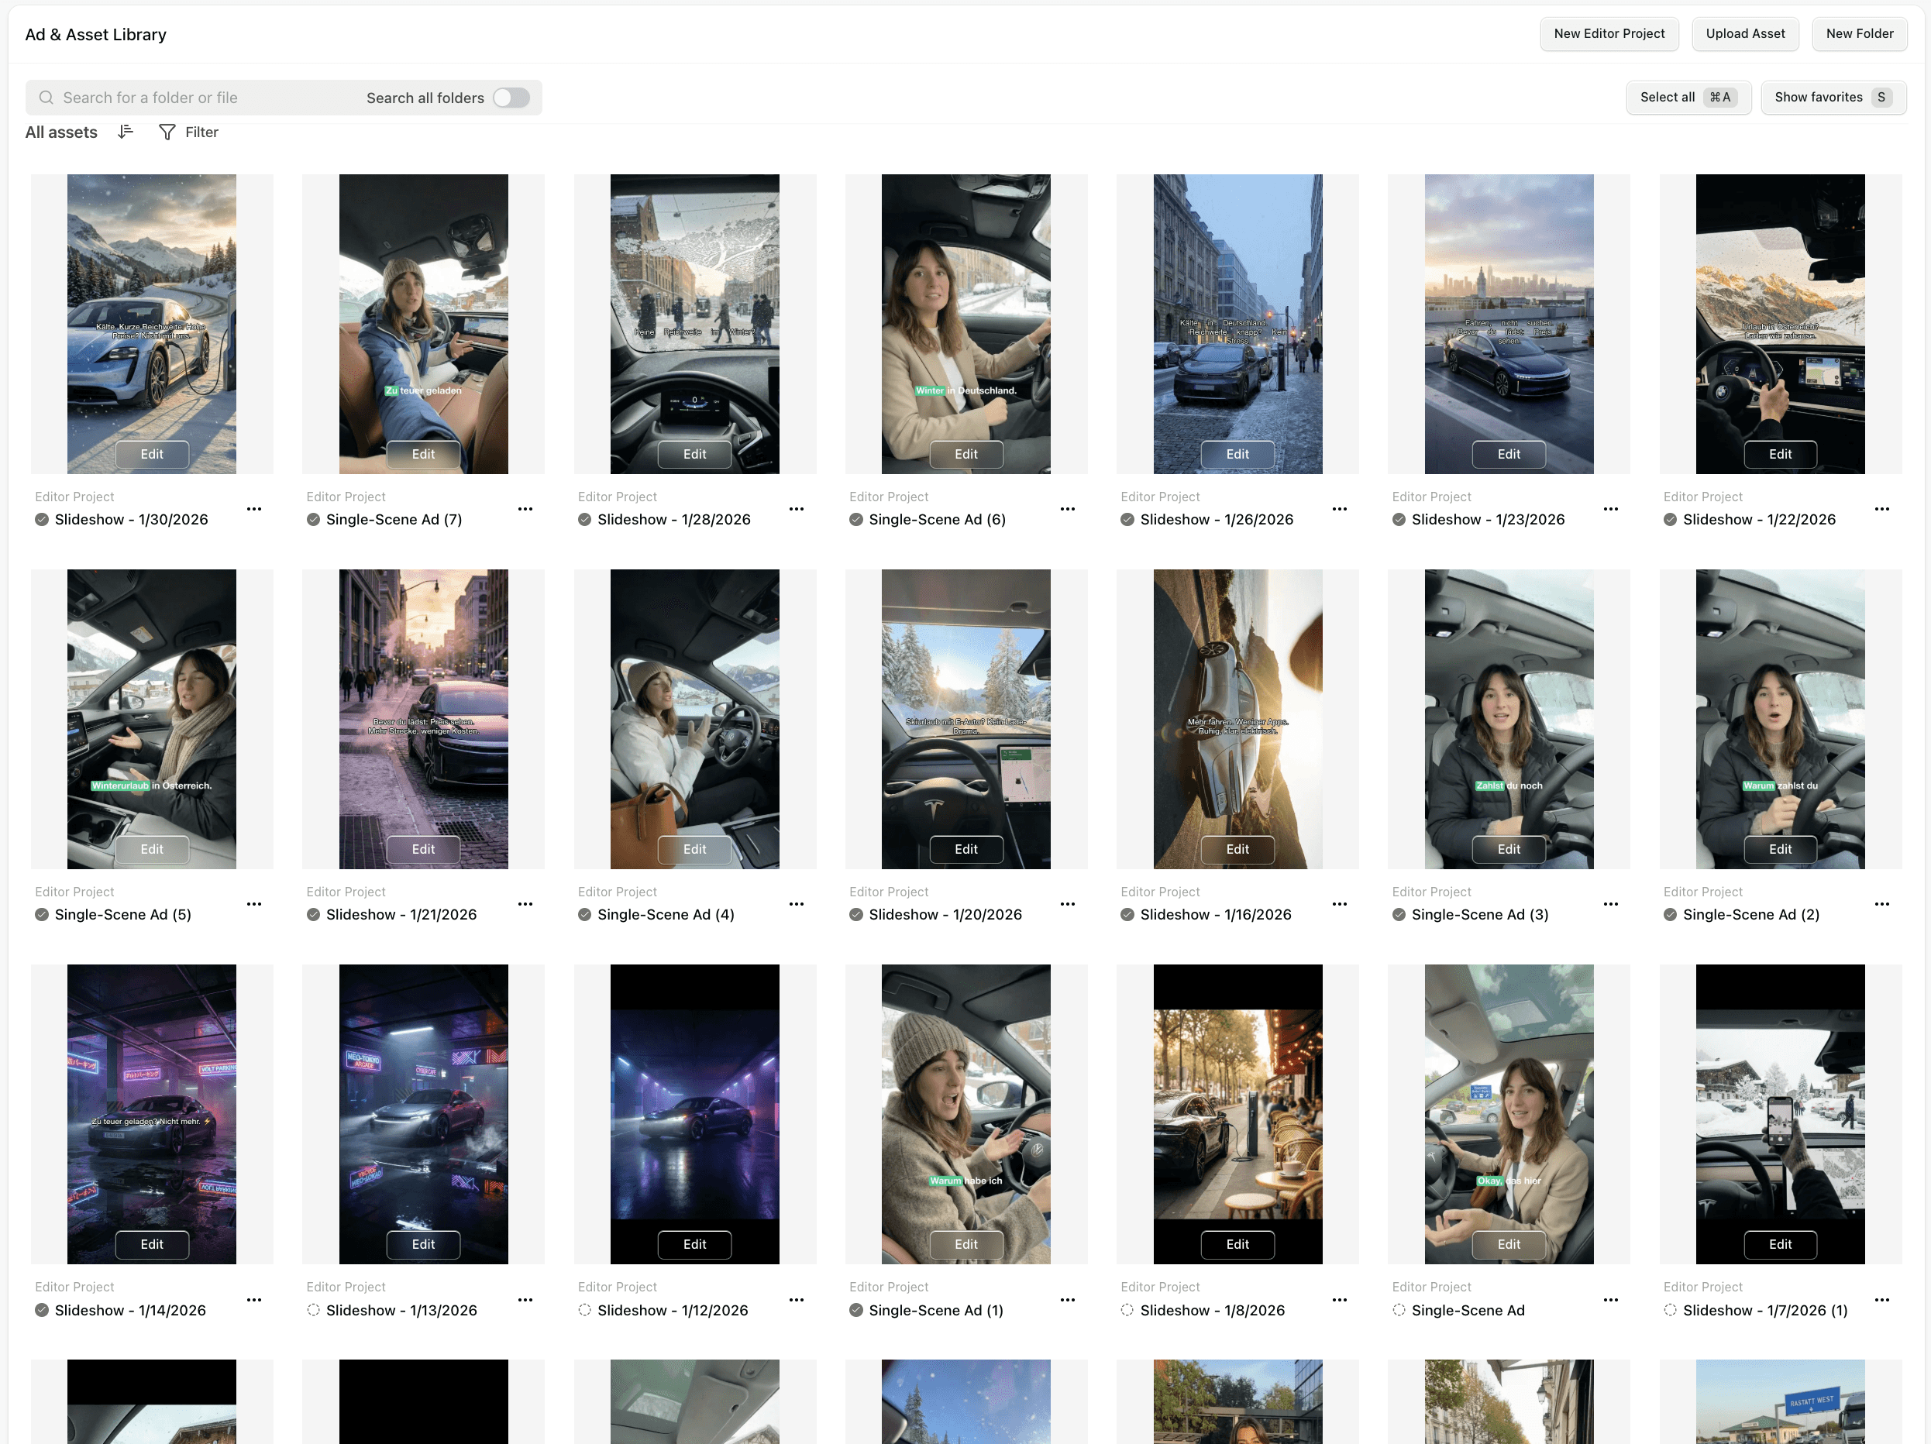Click the status checkmark icon for Single-Scene Ad (6)
Screen dimensions: 1931x1444
click(855, 520)
